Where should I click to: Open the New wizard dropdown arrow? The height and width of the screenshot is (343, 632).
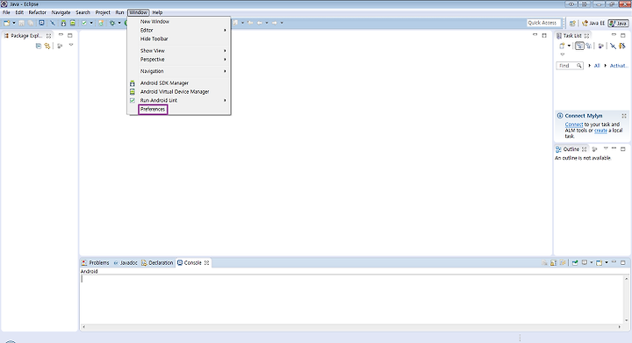click(x=14, y=23)
